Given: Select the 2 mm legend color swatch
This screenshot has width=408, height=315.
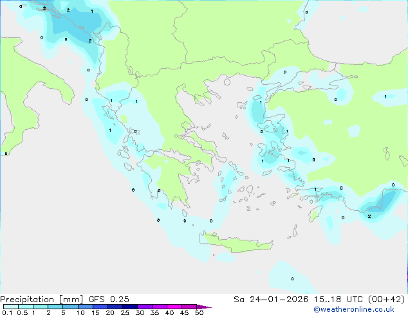Looking at the screenshot, I should pos(55,307).
